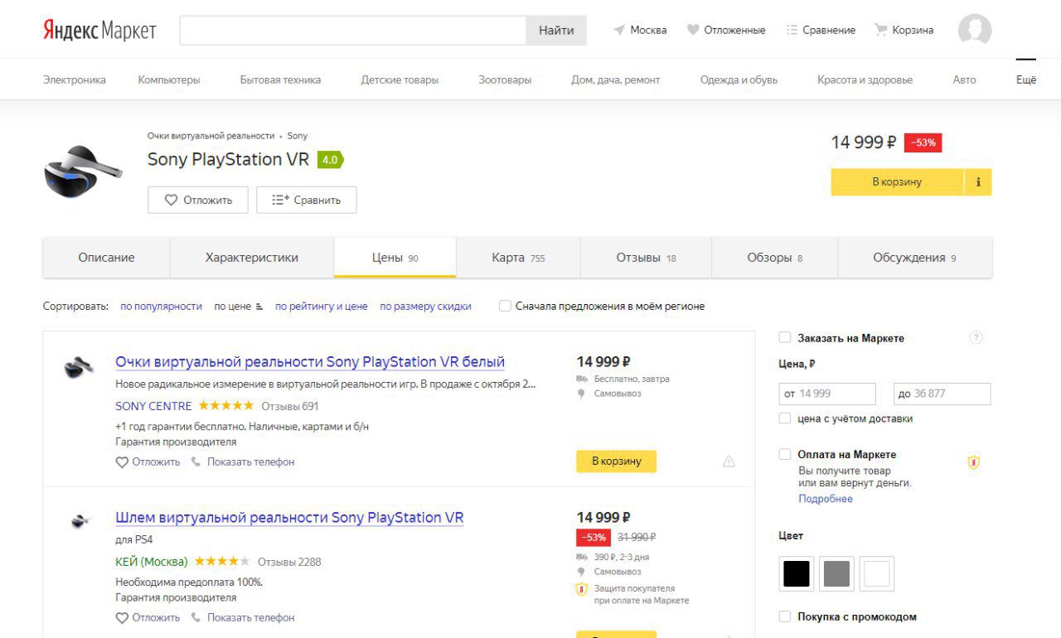The width and height of the screenshot is (1061, 638).
Task: Click the Отложить button under the product title
Action: click(x=198, y=200)
